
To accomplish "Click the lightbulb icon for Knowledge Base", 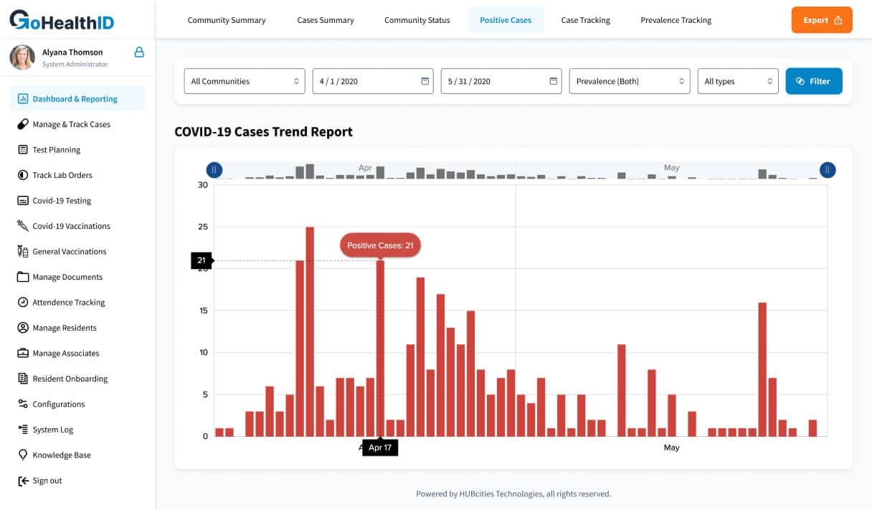I will point(22,455).
